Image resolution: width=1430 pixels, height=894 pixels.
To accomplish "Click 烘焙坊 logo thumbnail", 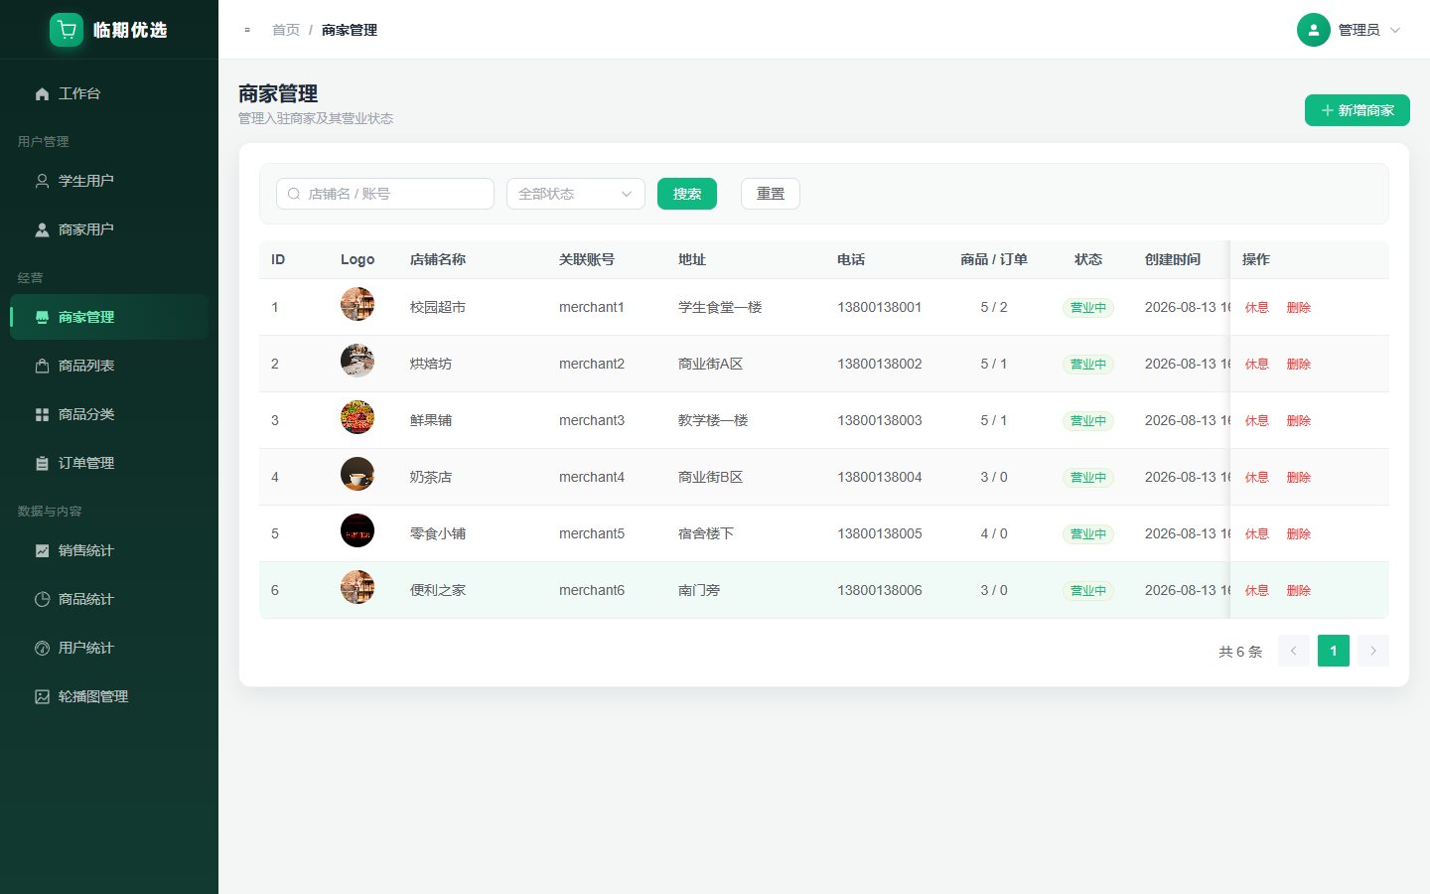I will coord(357,361).
